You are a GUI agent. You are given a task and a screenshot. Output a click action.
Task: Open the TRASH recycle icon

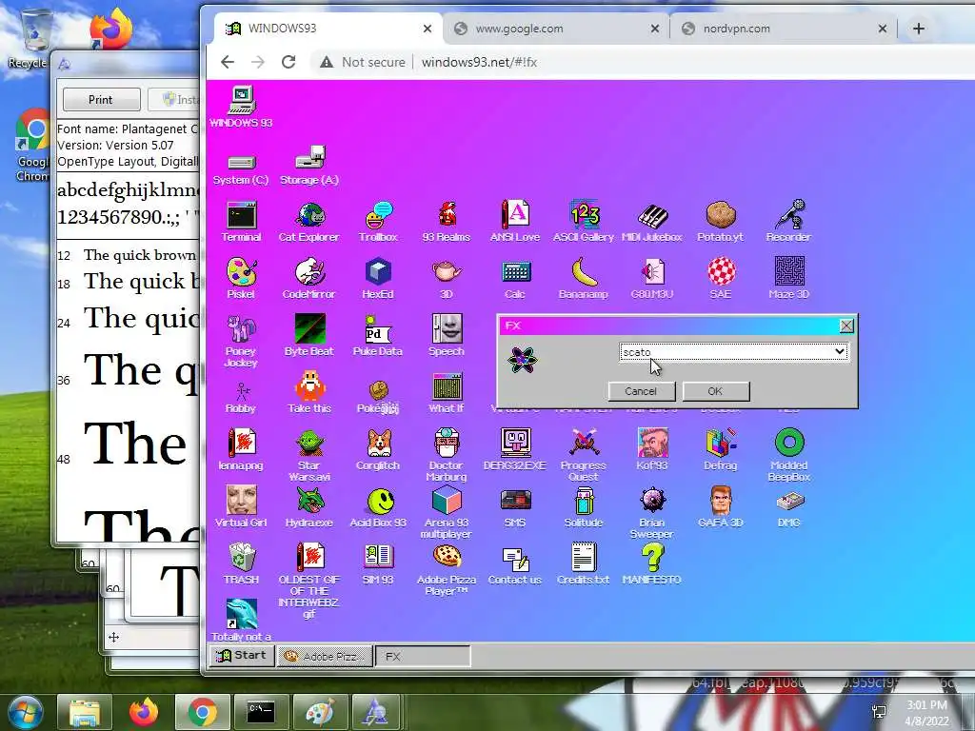241,564
